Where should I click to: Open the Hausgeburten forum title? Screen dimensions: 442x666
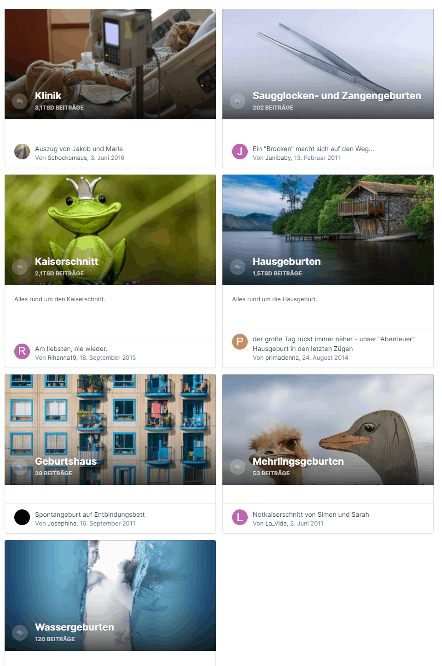point(286,262)
